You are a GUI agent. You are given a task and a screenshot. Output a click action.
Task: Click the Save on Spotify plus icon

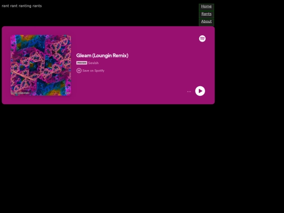point(79,70)
